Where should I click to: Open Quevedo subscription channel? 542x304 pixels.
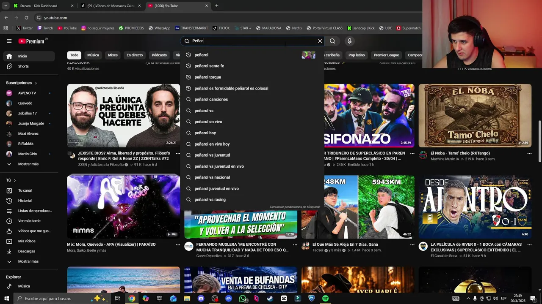[x=29, y=103]
